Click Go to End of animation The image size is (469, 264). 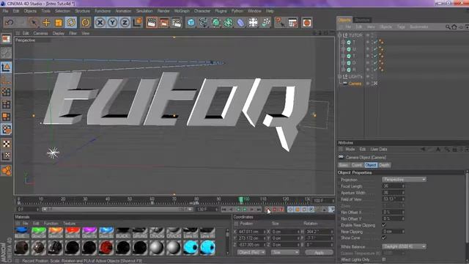coord(259,210)
